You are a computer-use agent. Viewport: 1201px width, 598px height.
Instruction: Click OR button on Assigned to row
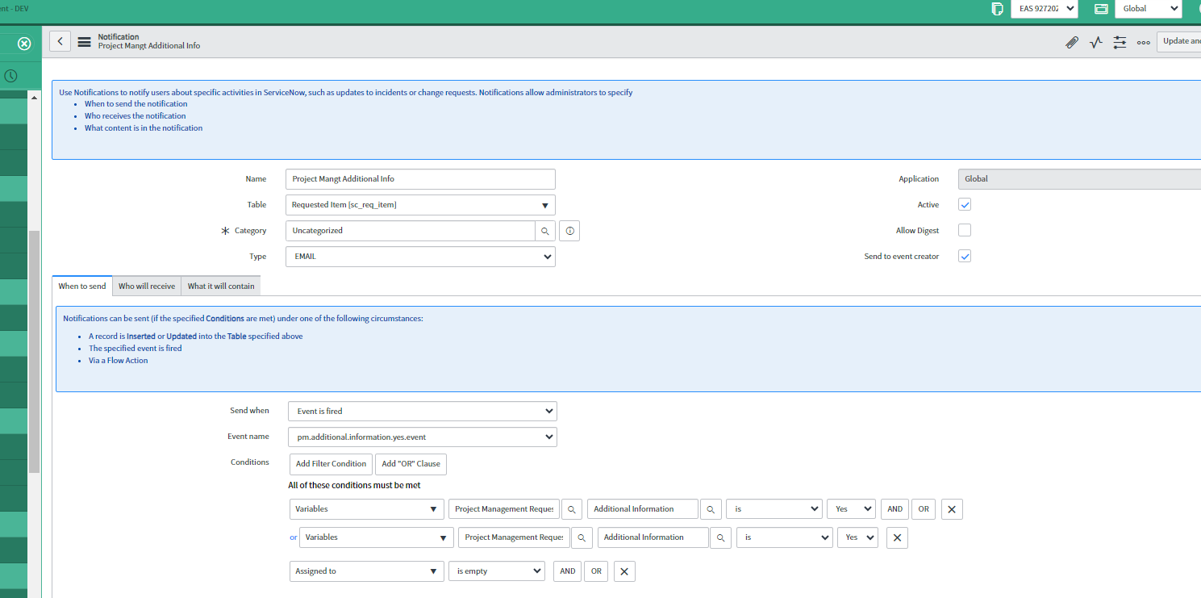click(x=596, y=571)
